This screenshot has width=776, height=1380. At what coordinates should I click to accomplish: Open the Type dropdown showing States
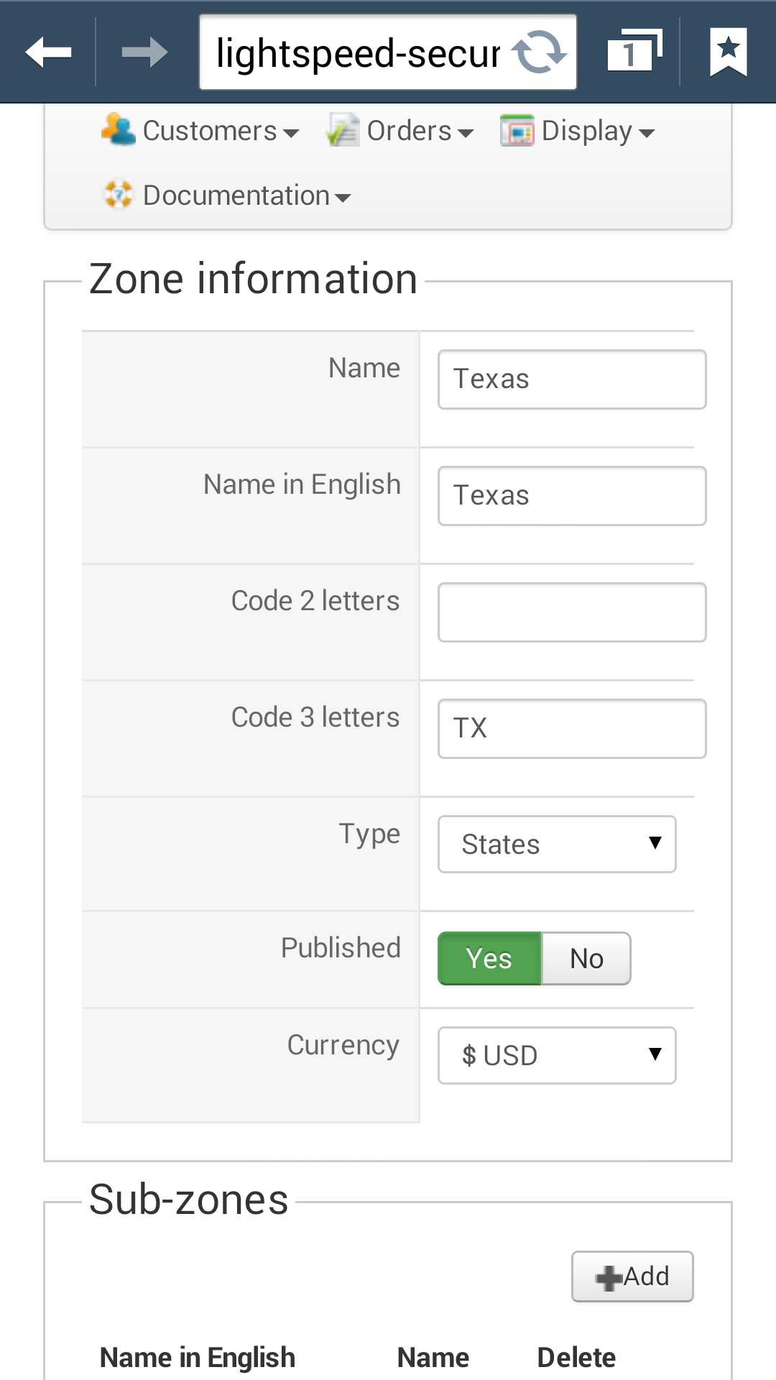pyautogui.click(x=557, y=844)
